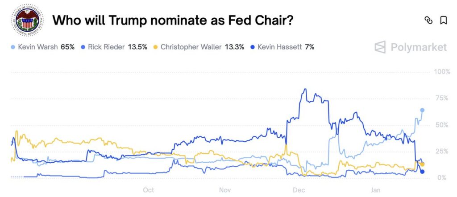457x197 pixels.
Task: Select the Rick Rieder legend name
Action: (106, 46)
